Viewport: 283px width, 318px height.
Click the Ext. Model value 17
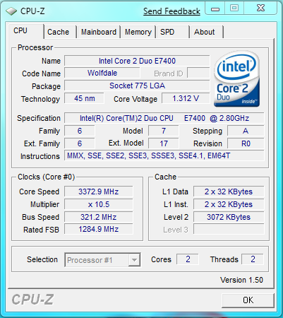(164, 143)
